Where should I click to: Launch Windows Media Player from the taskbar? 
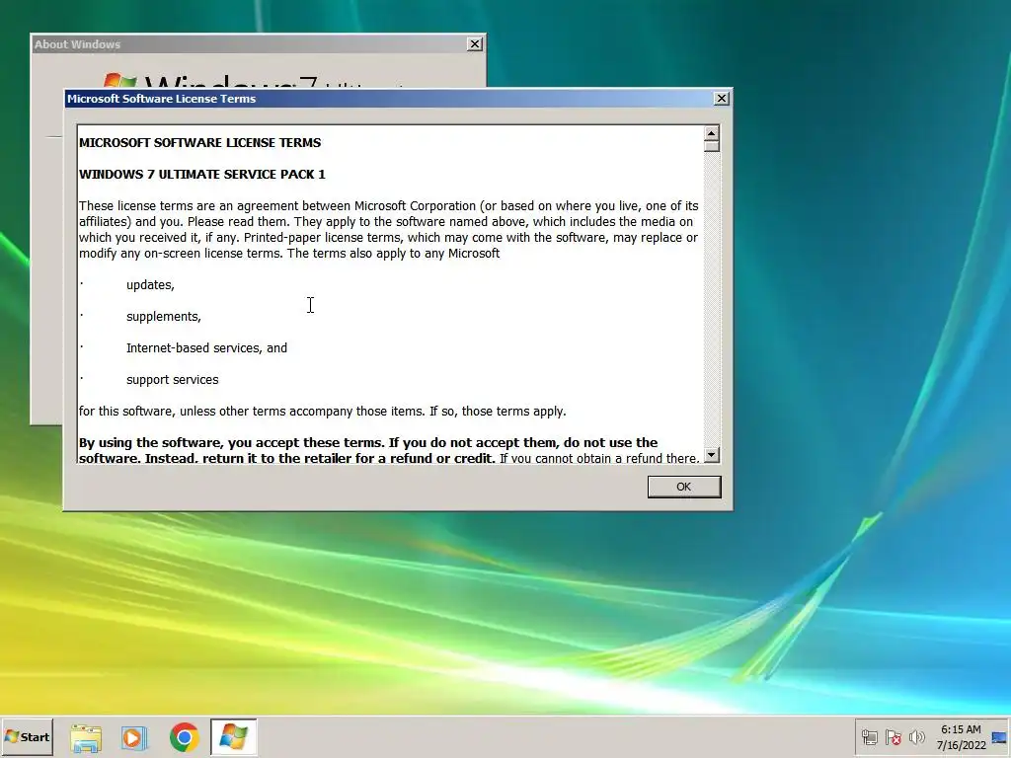coord(134,737)
